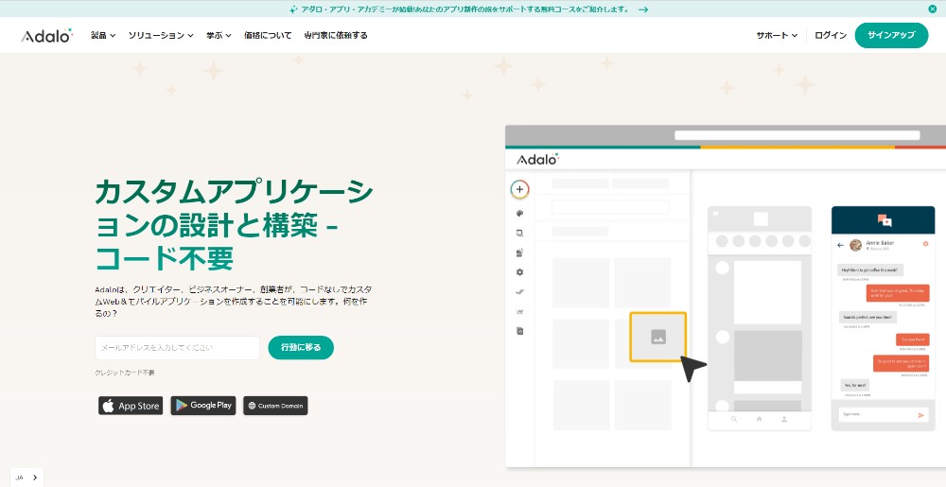Click the chat bubbles logo in mockup header

(x=885, y=220)
